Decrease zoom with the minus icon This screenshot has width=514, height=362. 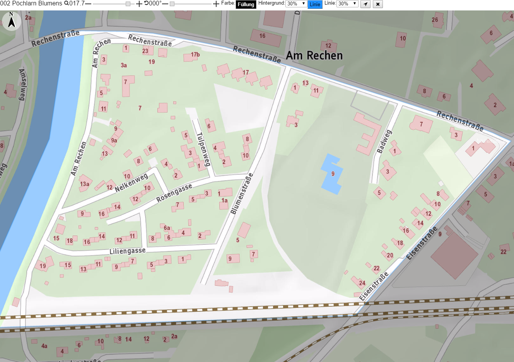coord(88,4)
